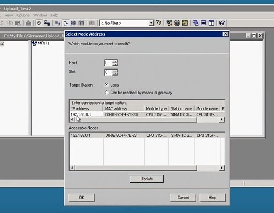
Task: Click the Simulation on/off toolbar icon
Action: click(x=177, y=23)
